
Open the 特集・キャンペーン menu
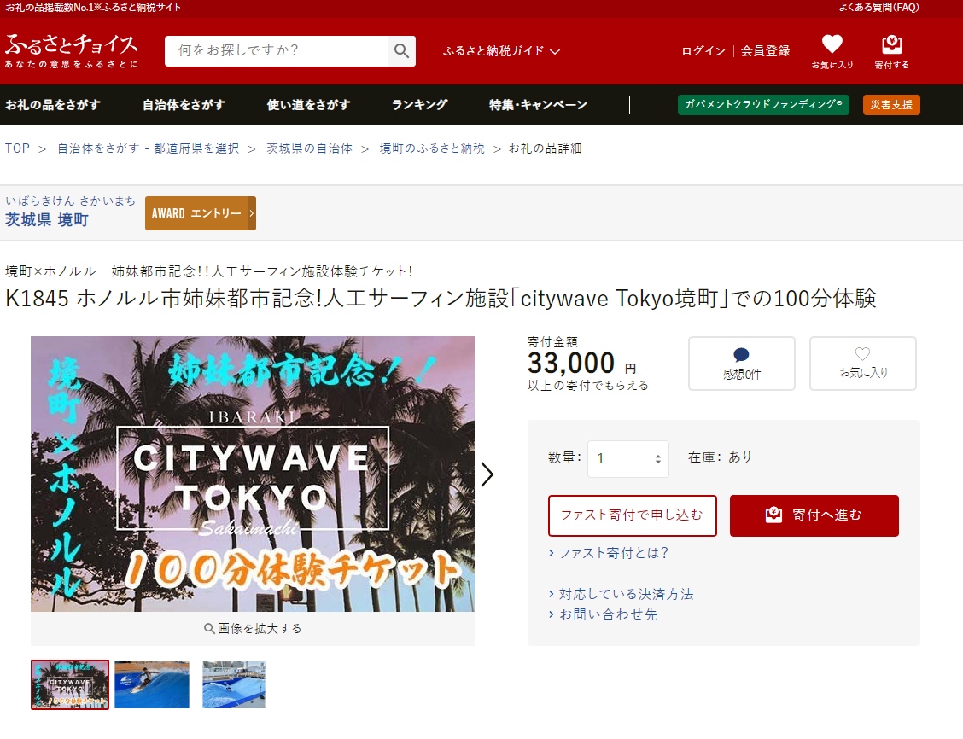point(538,105)
